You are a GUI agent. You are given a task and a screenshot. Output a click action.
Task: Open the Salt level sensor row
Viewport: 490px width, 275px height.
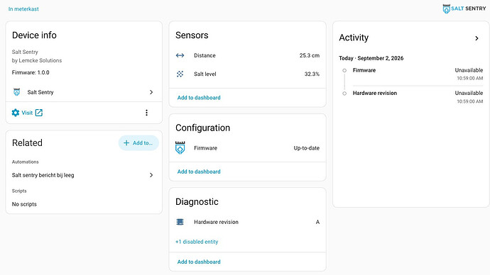pos(248,74)
